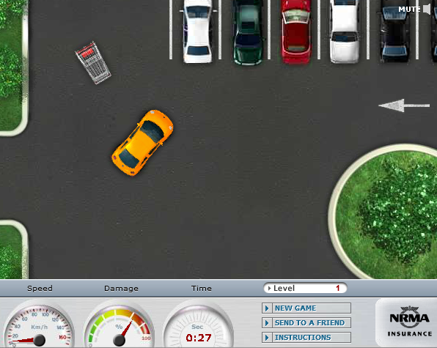Click the MUTE text label
The image size is (437, 348).
409,10
